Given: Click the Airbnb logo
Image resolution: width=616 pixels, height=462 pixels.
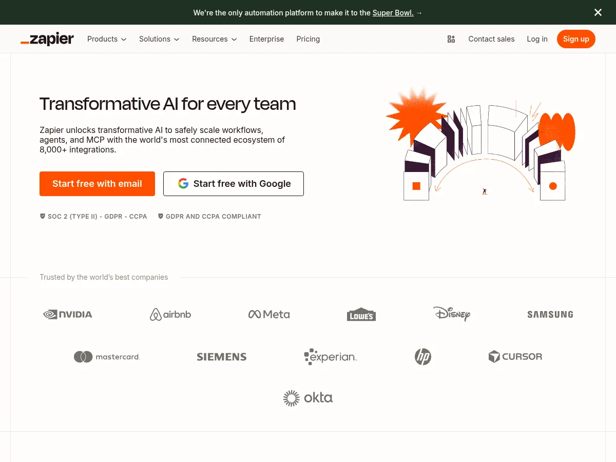Looking at the screenshot, I should coord(170,314).
